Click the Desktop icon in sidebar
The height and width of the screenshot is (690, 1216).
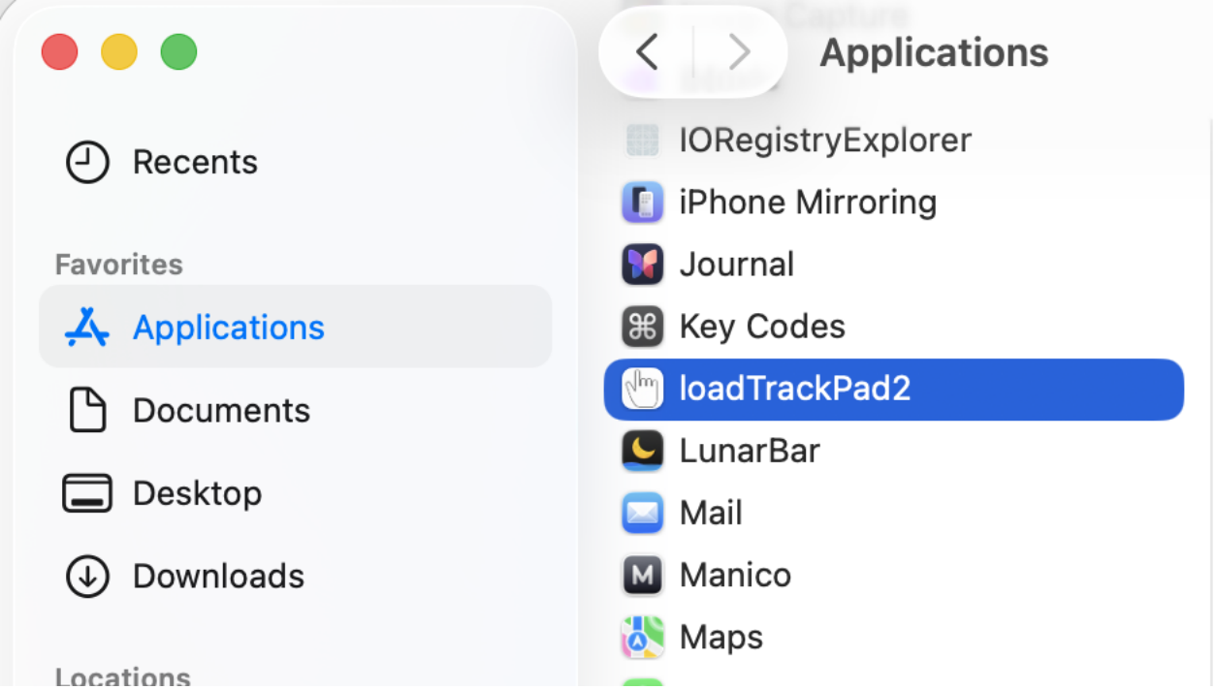87,493
